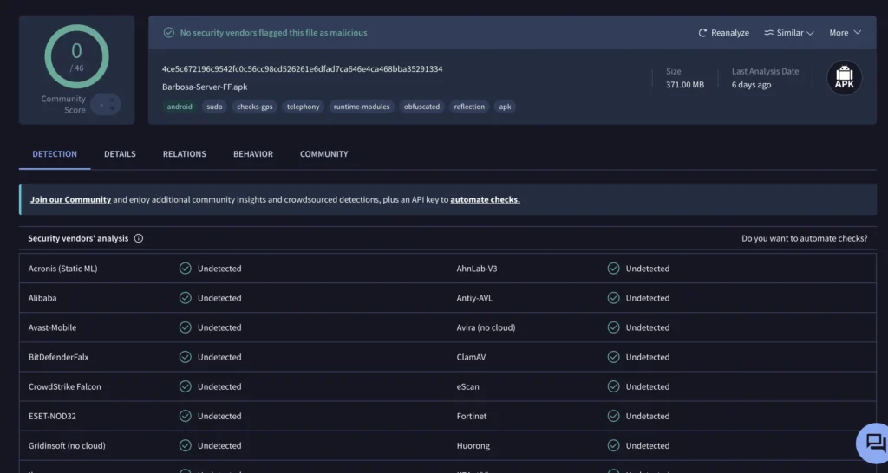The height and width of the screenshot is (473, 888).
Task: Open the Similar dropdown menu
Action: 788,33
